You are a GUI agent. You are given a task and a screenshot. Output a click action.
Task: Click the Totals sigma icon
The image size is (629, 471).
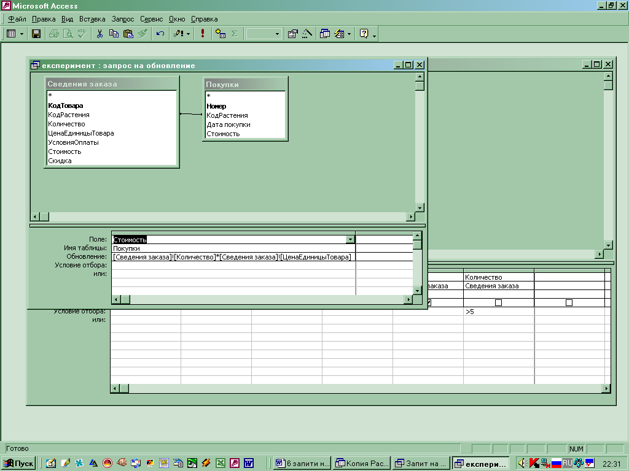234,34
